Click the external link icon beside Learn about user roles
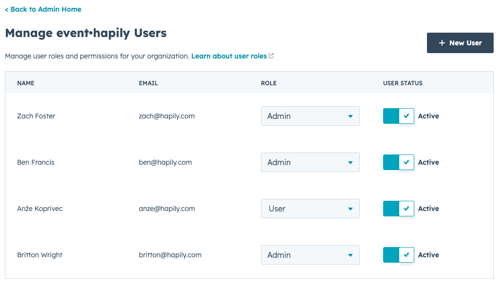 pyautogui.click(x=271, y=56)
